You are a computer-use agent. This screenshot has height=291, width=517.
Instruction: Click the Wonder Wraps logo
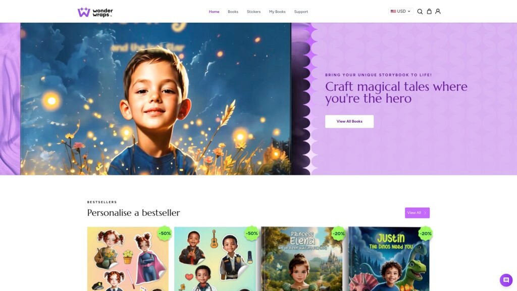[x=95, y=12]
